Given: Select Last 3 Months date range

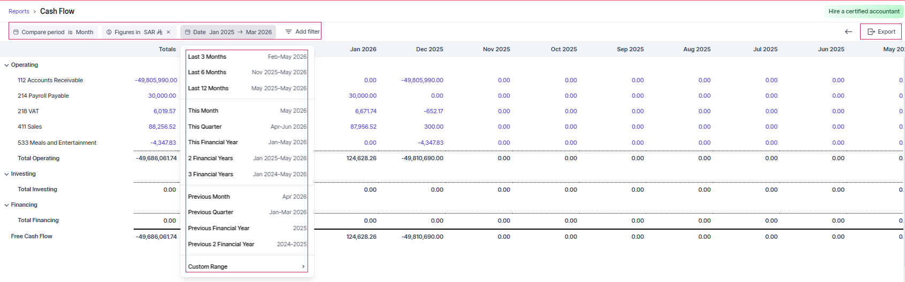Looking at the screenshot, I should pyautogui.click(x=247, y=57).
